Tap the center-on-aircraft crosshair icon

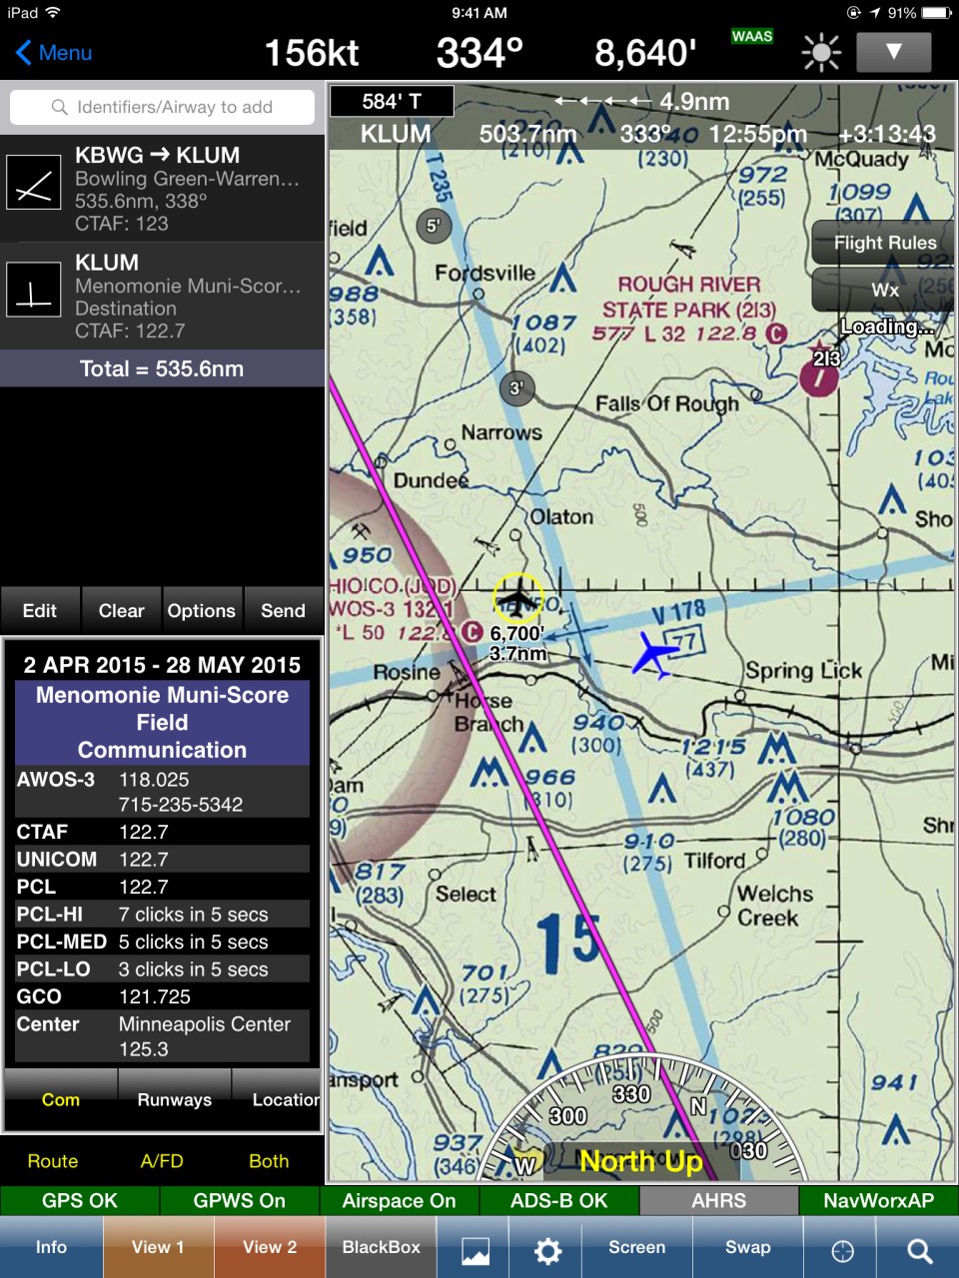(x=842, y=1250)
